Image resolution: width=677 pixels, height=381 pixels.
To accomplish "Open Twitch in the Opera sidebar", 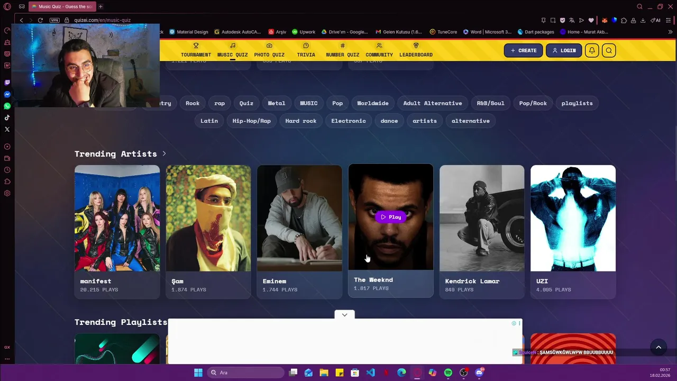I will pyautogui.click(x=7, y=83).
